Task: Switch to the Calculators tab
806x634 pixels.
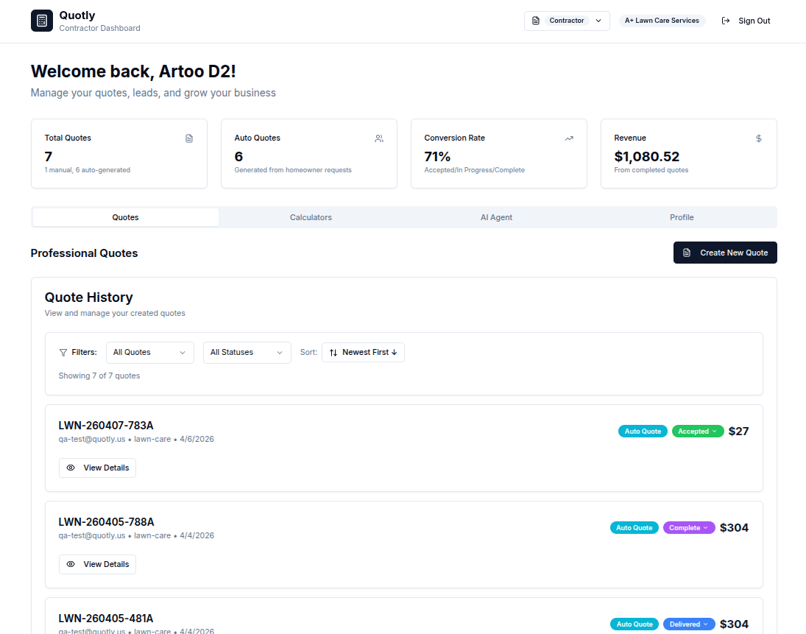Action: click(x=311, y=217)
